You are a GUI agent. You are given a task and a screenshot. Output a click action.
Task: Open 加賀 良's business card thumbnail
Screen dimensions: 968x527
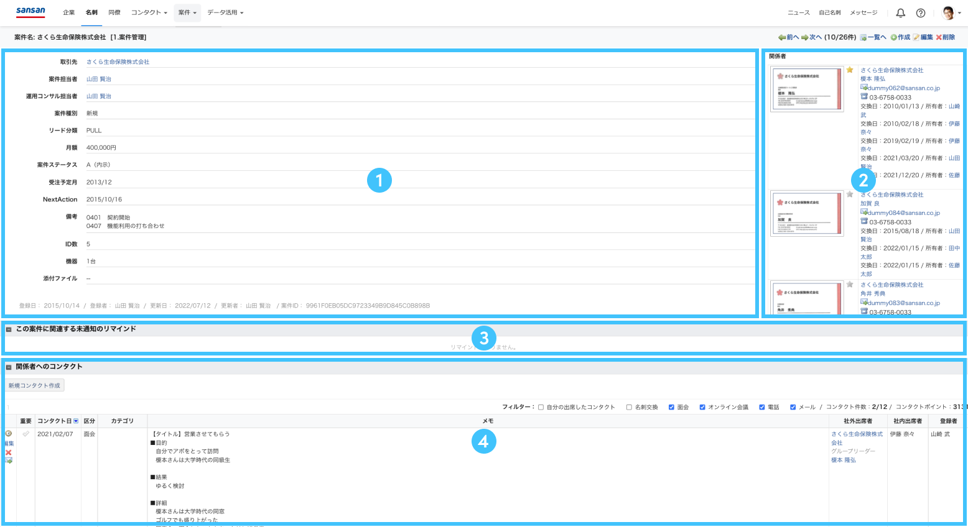point(807,213)
